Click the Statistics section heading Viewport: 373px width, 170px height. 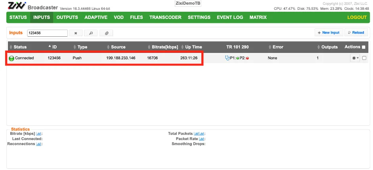point(21,129)
